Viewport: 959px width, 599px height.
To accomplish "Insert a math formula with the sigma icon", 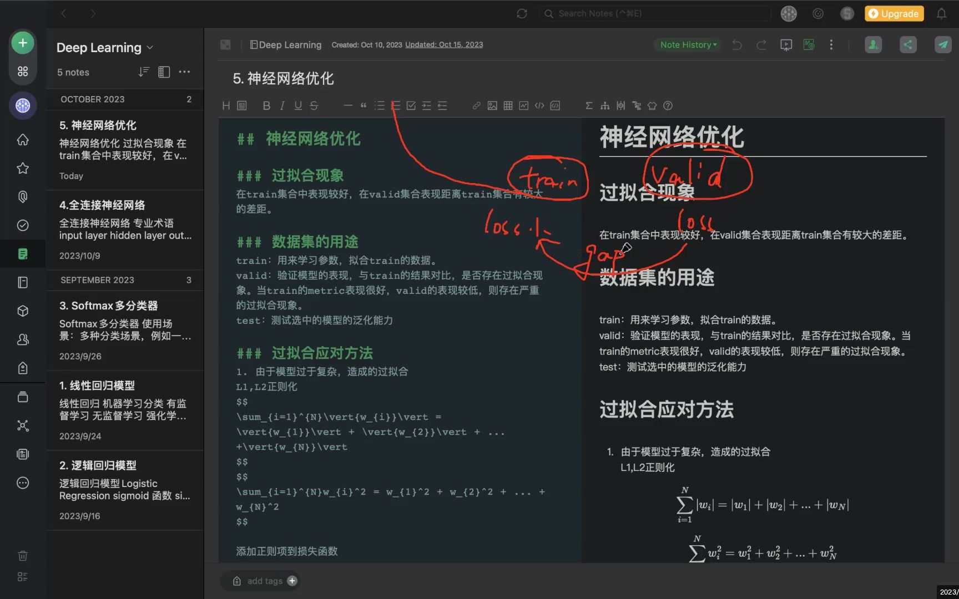I will click(589, 105).
